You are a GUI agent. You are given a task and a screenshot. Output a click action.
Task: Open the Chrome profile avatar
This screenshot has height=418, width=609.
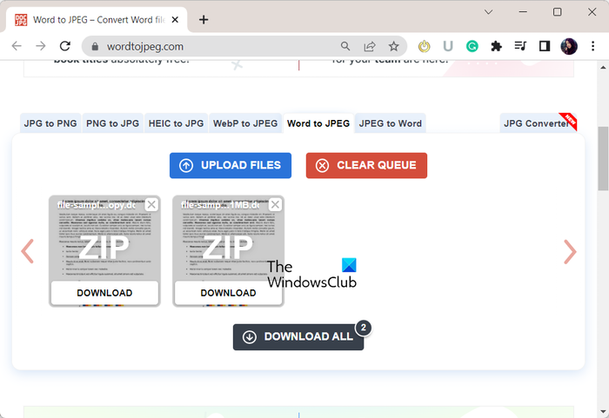coord(569,46)
